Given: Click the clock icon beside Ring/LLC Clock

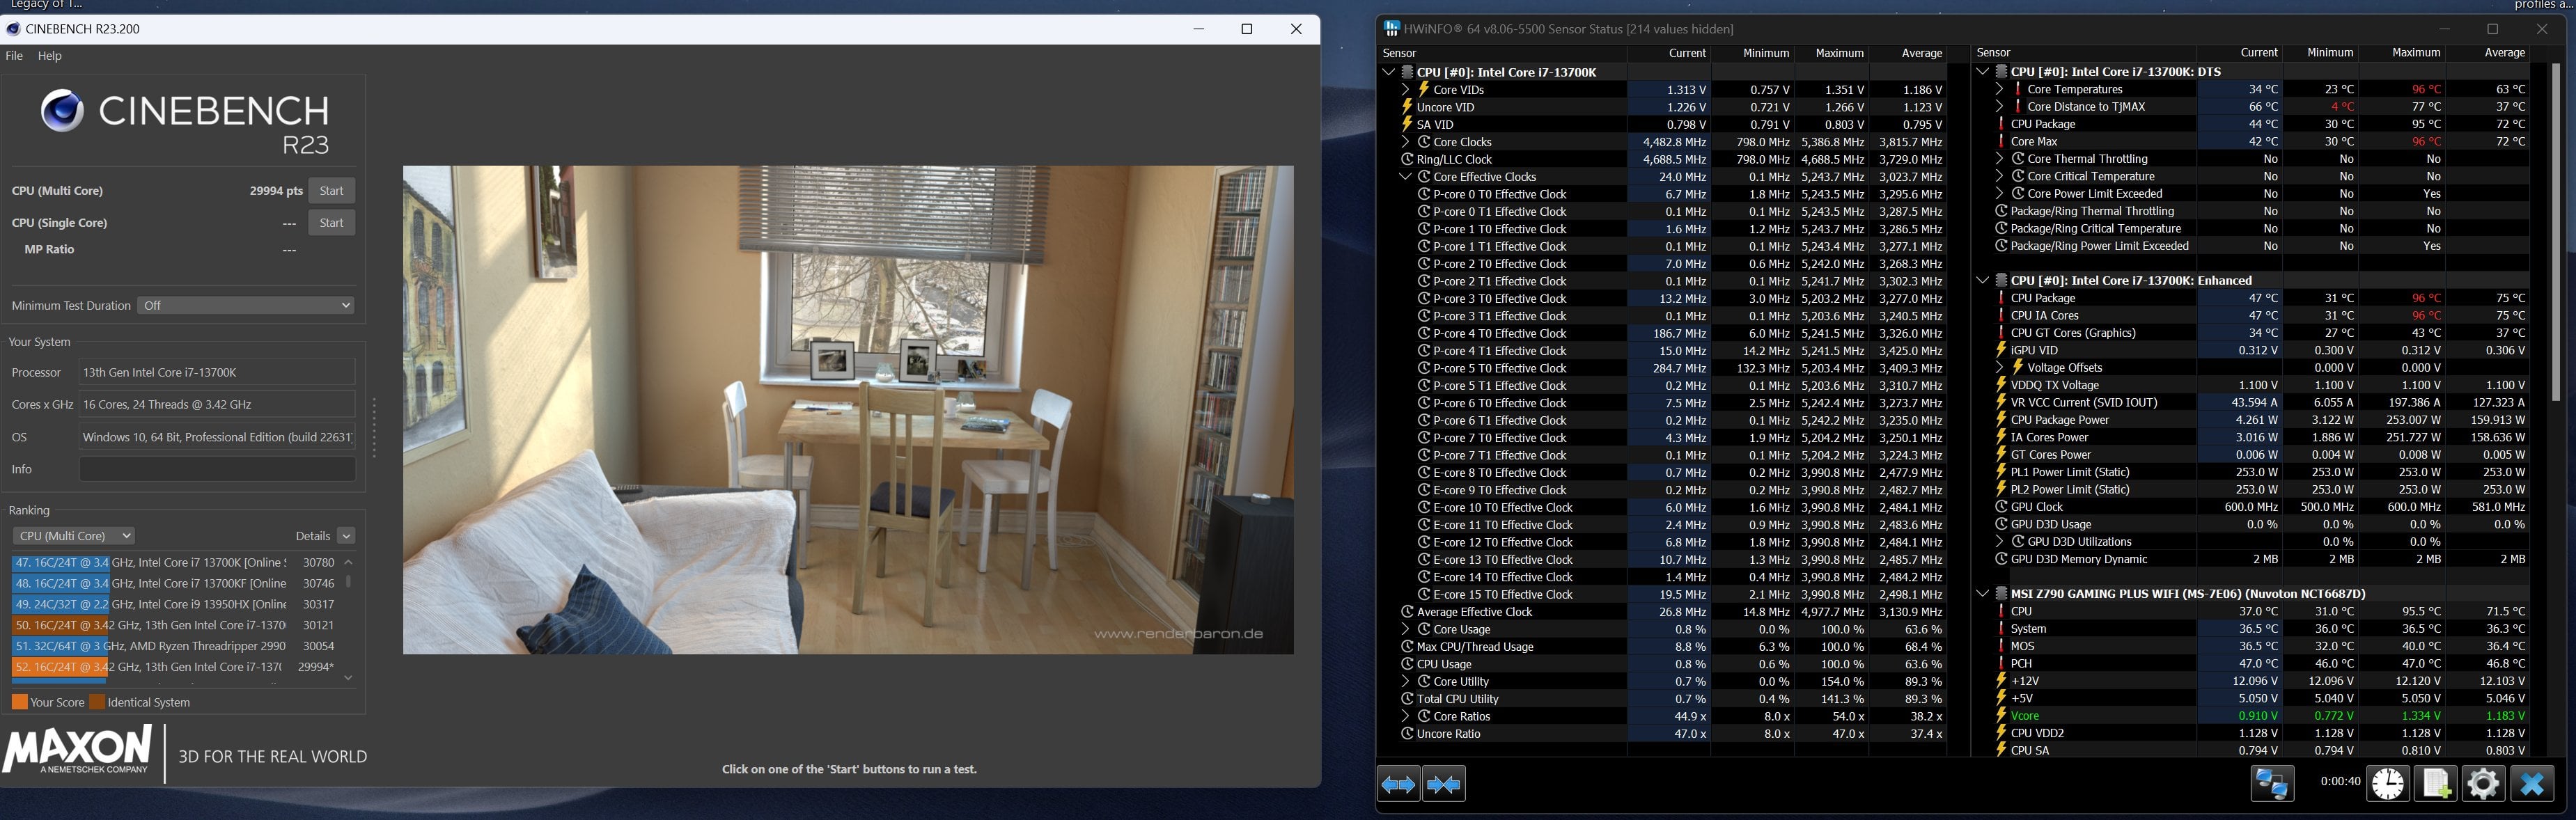Looking at the screenshot, I should click(1407, 159).
